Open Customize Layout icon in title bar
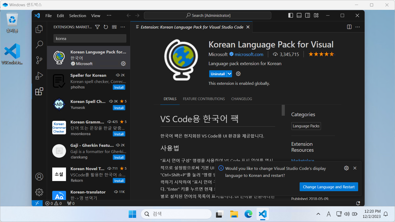The height and width of the screenshot is (222, 395). [x=316, y=15]
